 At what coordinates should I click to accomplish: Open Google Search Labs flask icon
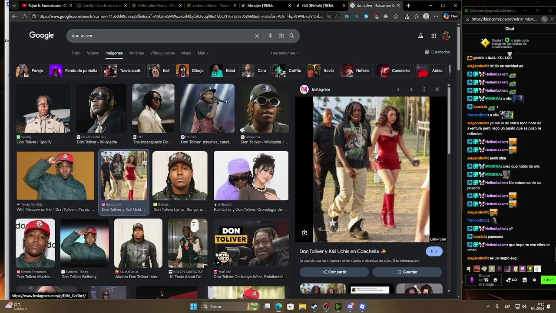[420, 36]
